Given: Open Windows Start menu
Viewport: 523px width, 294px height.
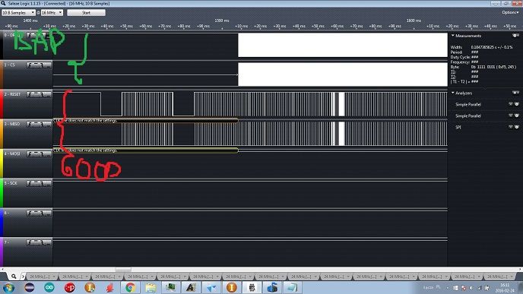Looking at the screenshot, I should click(x=9, y=287).
